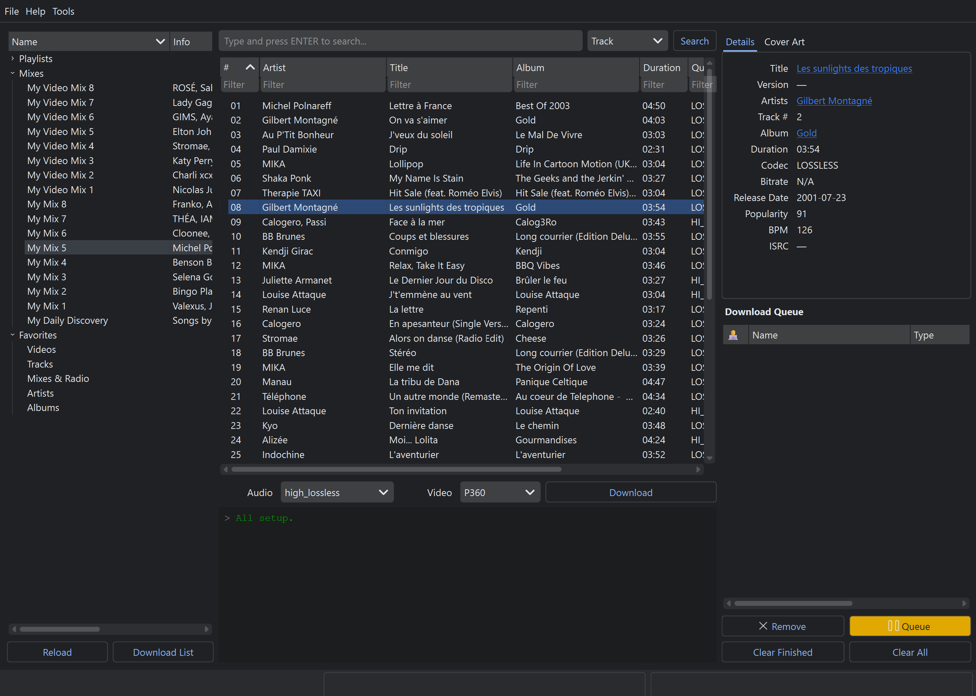This screenshot has height=696, width=976.
Task: Select My Mix 4 in the tree
Action: coord(47,262)
